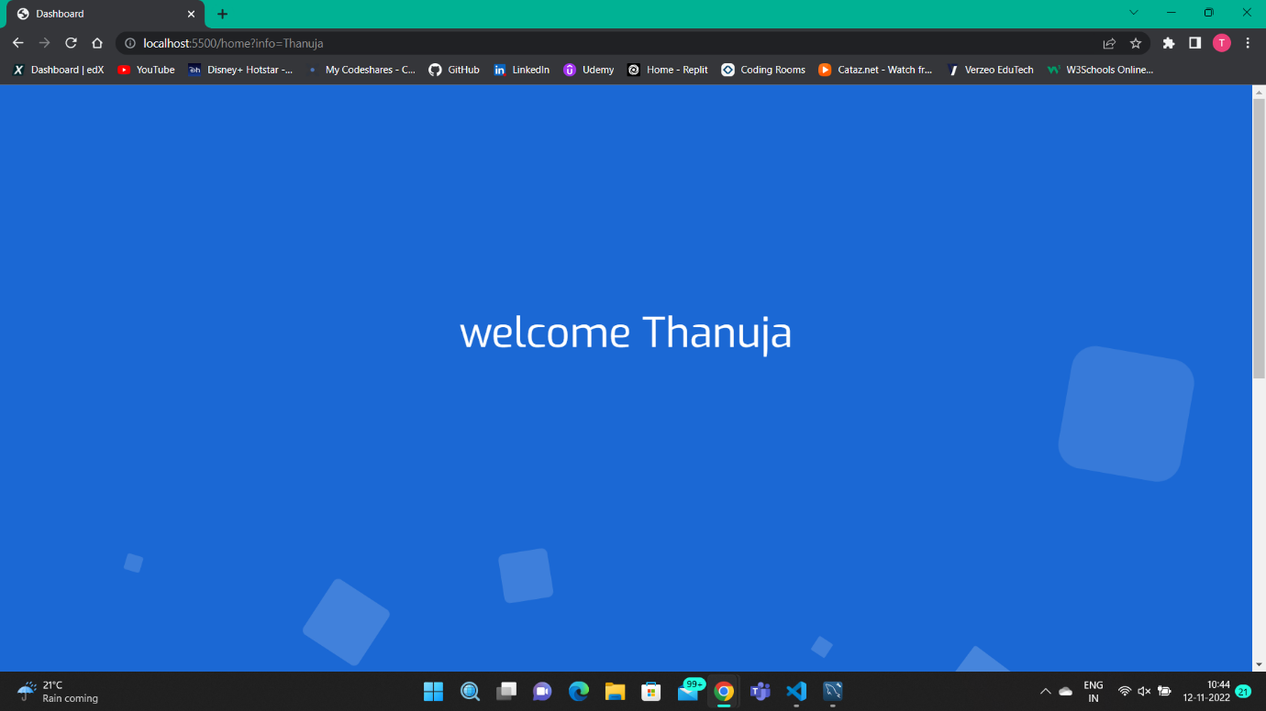Open the Disney+ Hotstar bookmark
1266x711 pixels.
pyautogui.click(x=240, y=70)
